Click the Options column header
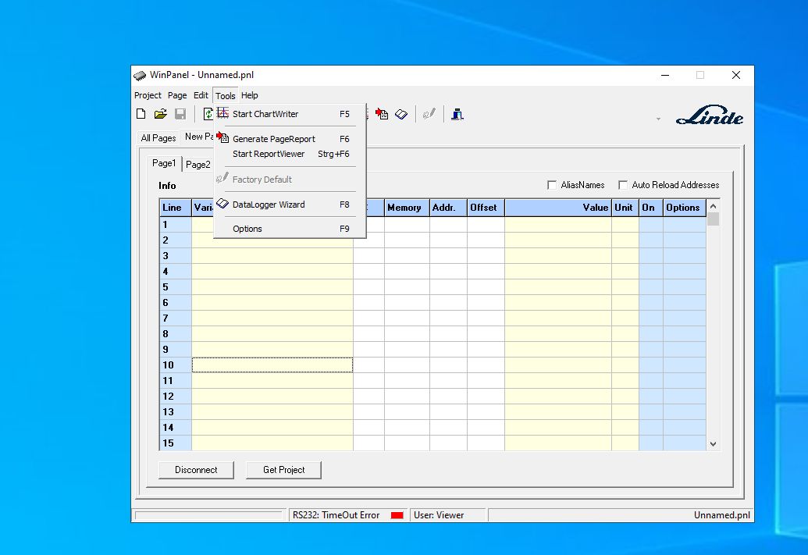The height and width of the screenshot is (555, 808). 685,208
